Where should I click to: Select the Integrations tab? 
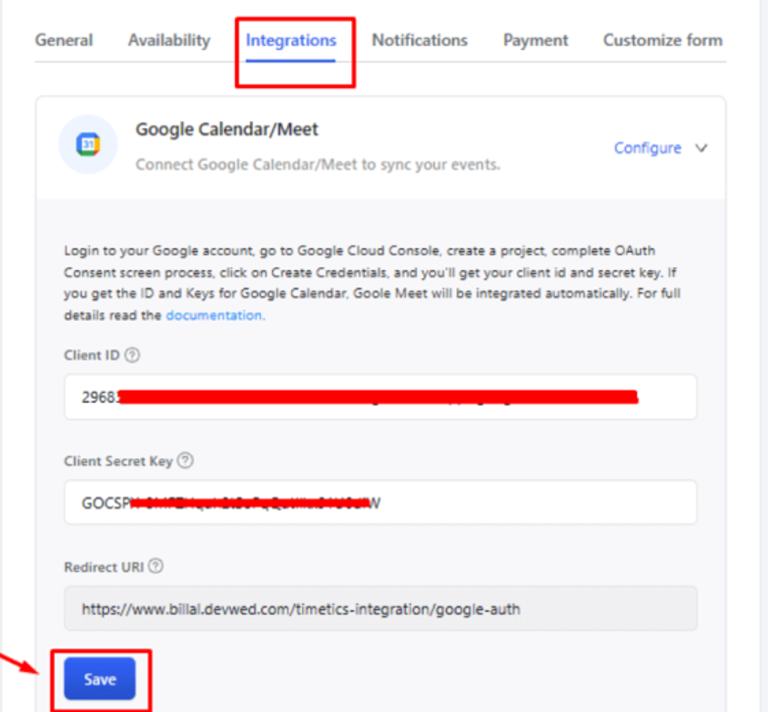291,40
